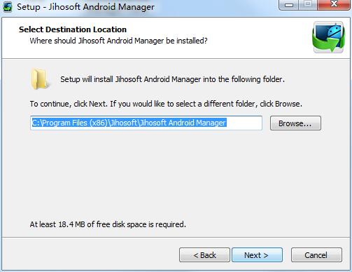Click the yellow folder icon

pyautogui.click(x=40, y=79)
